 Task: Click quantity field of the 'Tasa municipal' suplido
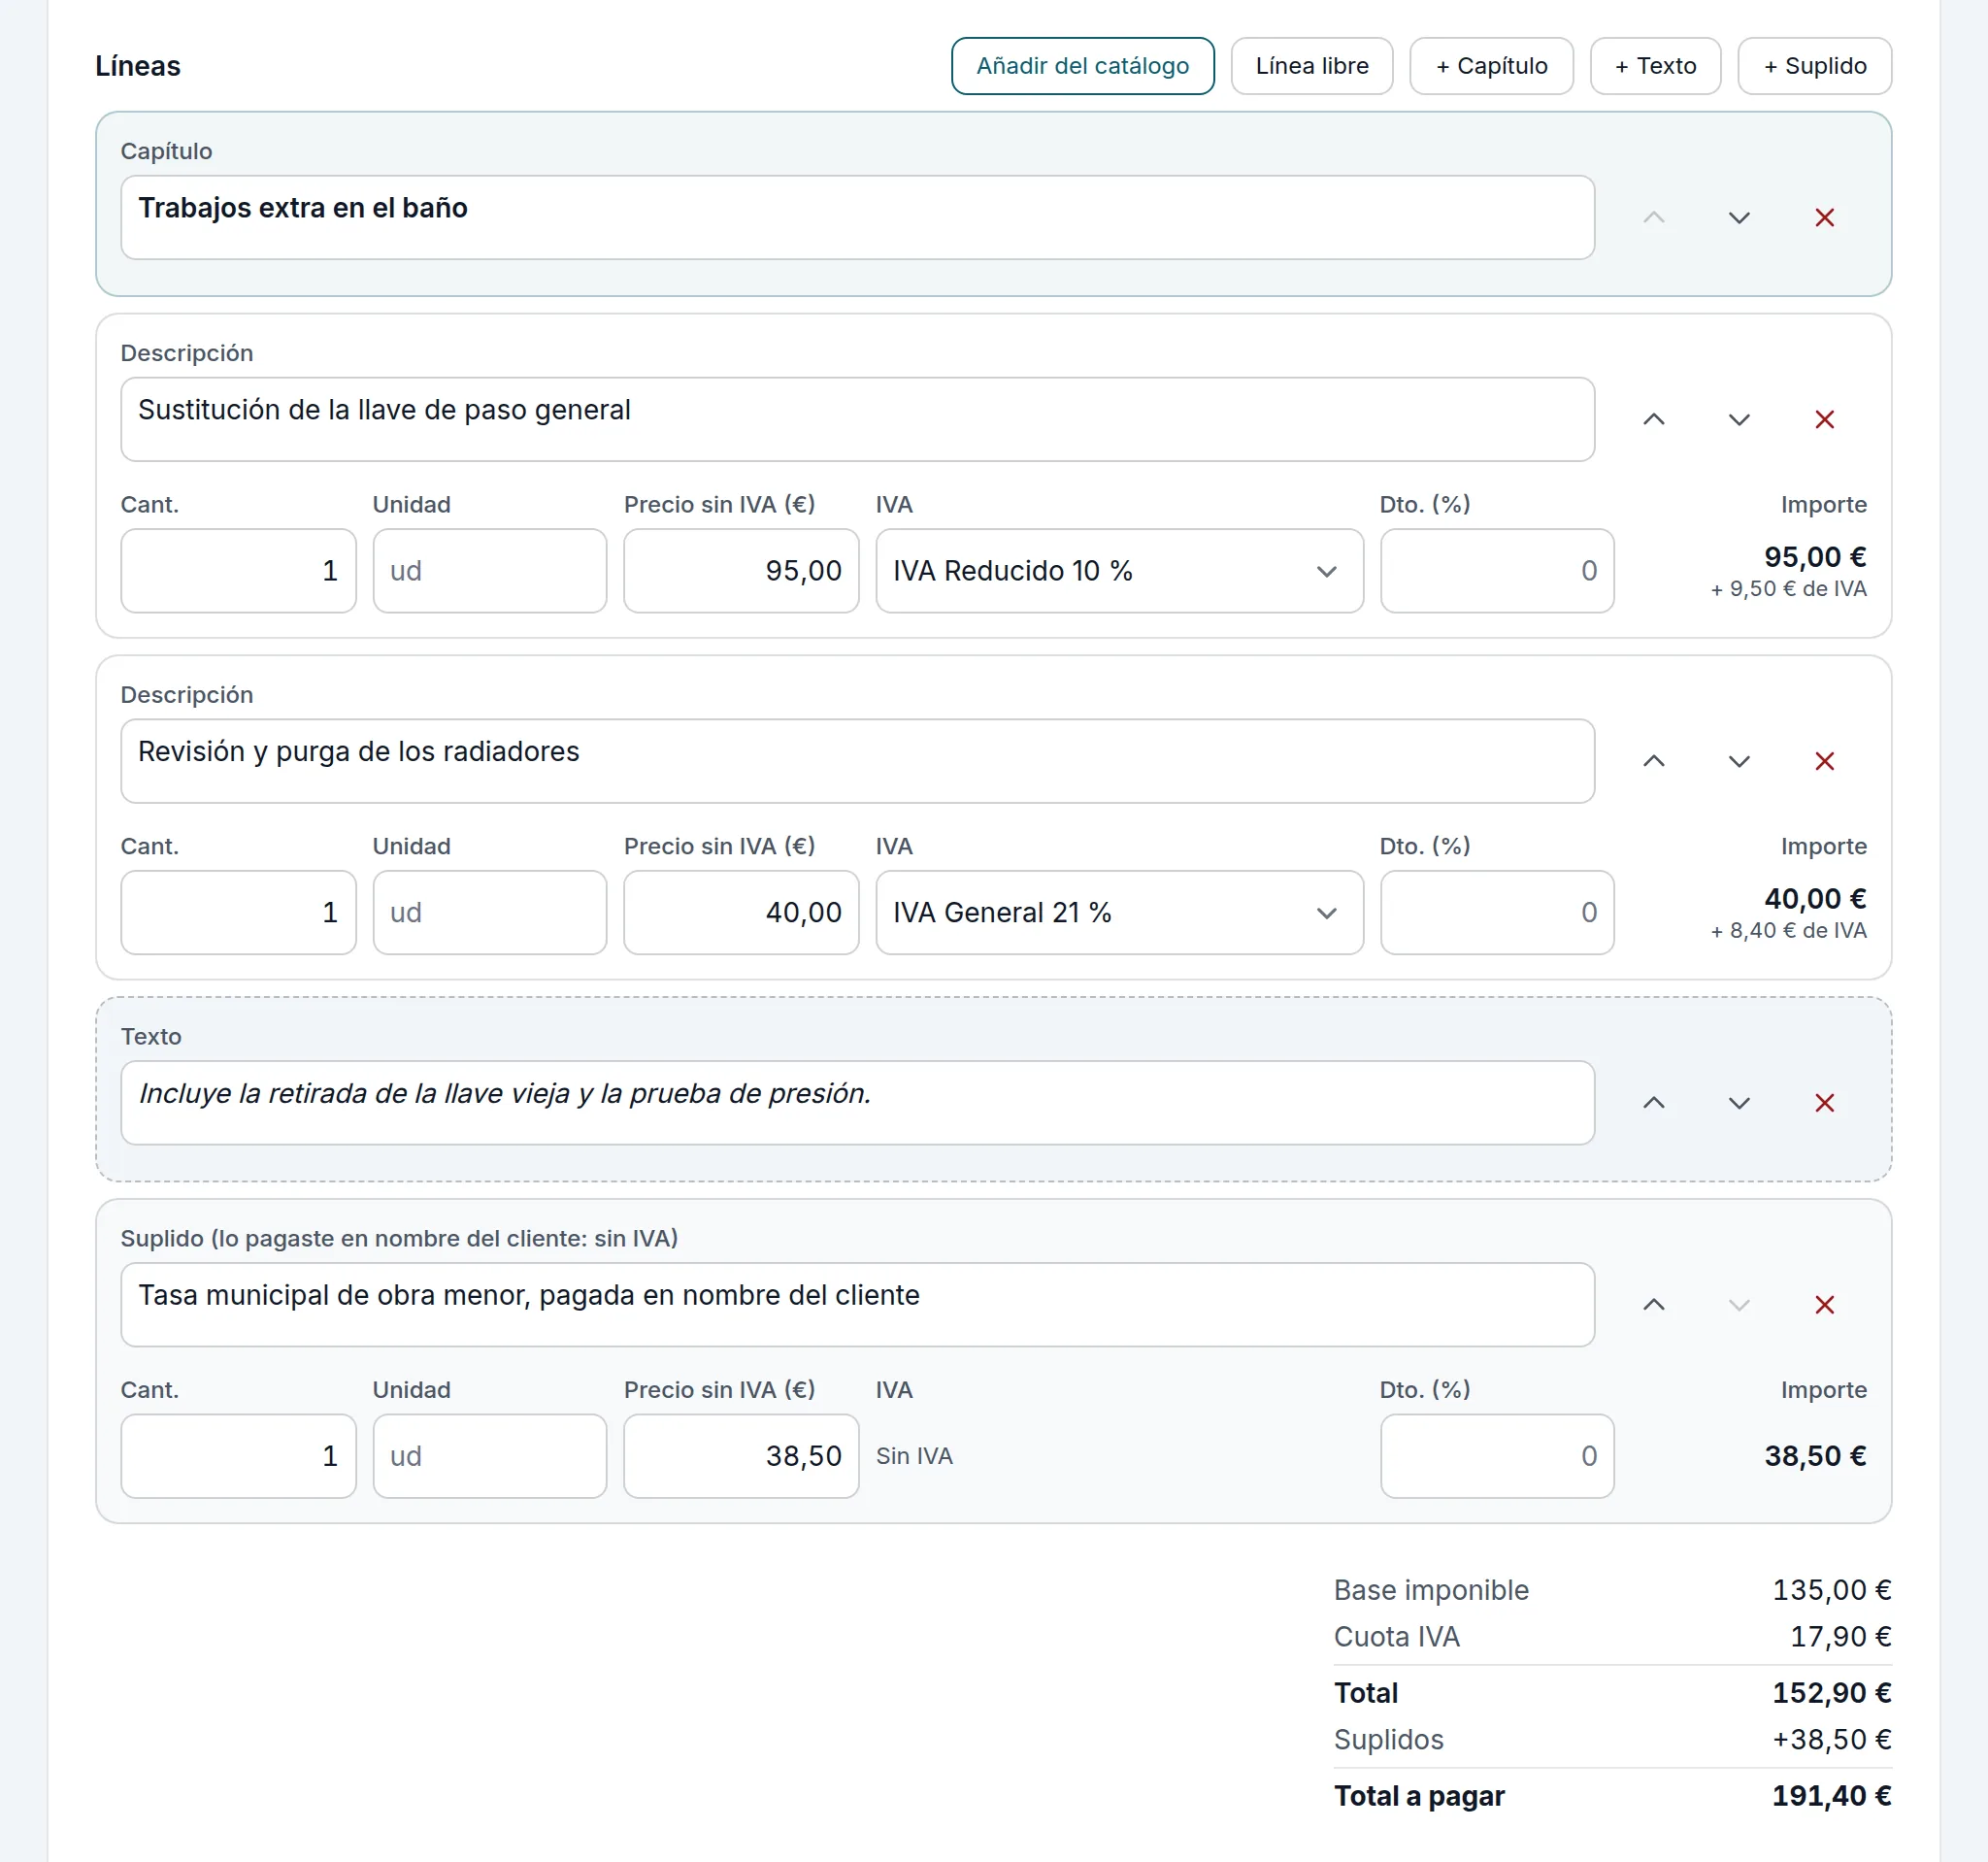(238, 1456)
